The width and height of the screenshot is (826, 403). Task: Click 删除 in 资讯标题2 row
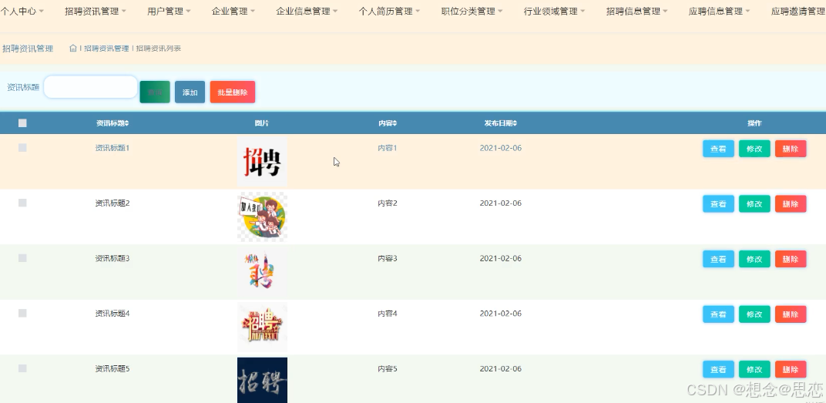(x=791, y=204)
